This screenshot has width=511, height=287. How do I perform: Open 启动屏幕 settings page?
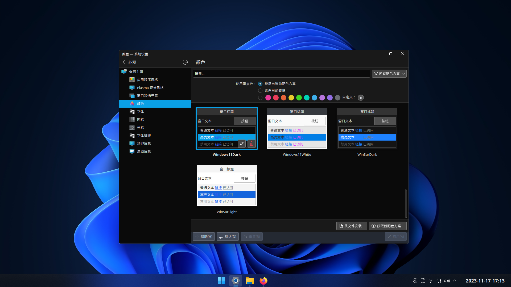(155, 151)
